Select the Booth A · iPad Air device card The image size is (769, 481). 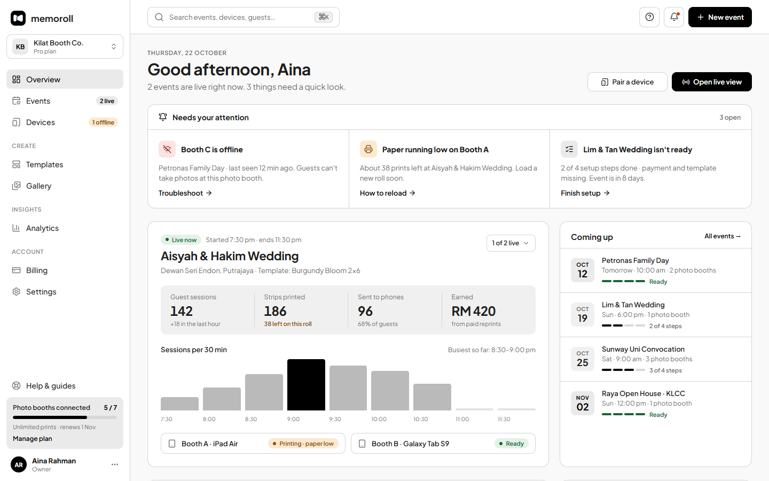click(x=253, y=444)
